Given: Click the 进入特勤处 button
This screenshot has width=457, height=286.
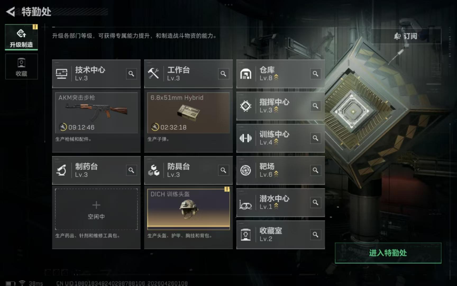Looking at the screenshot, I should 388,253.
